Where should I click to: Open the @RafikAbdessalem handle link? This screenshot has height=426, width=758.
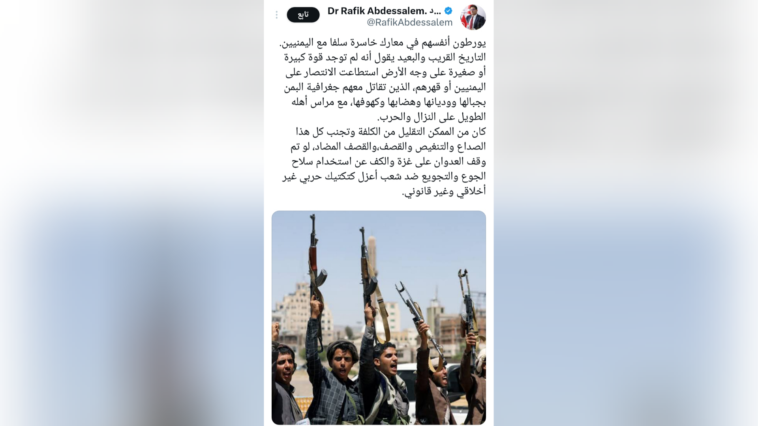410,22
